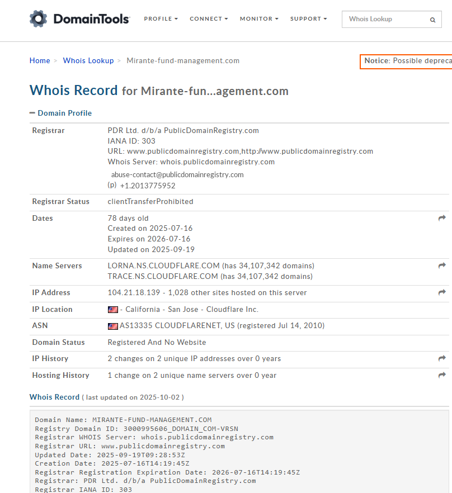This screenshot has width=452, height=493.
Task: Click share arrow in Hosting History row
Action: click(442, 375)
